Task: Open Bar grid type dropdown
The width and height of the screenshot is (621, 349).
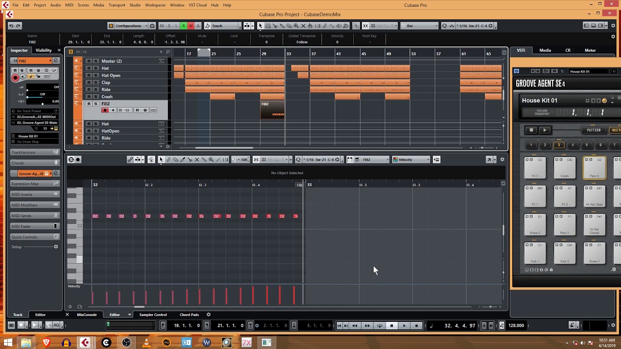Action: 420,26
